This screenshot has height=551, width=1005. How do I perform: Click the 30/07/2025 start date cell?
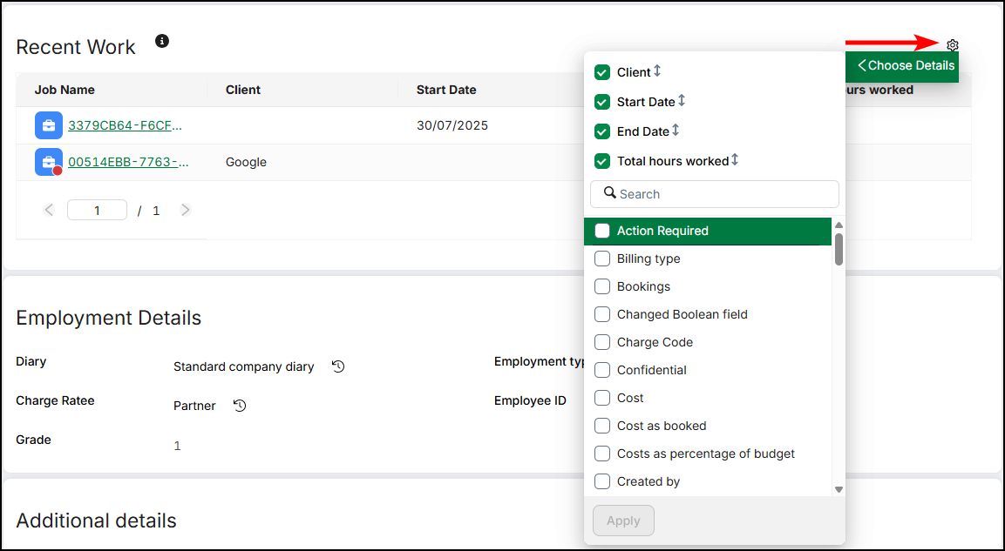tap(452, 125)
